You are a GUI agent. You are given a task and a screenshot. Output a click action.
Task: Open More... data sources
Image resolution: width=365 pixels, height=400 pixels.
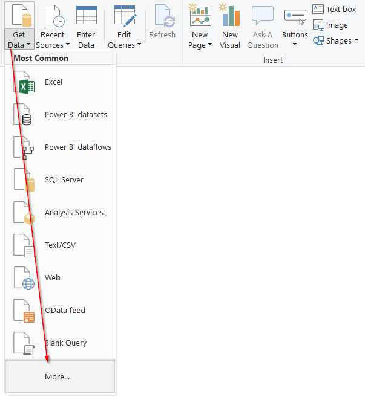click(x=61, y=376)
